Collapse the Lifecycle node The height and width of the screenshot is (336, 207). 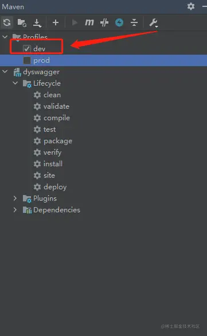point(15,83)
